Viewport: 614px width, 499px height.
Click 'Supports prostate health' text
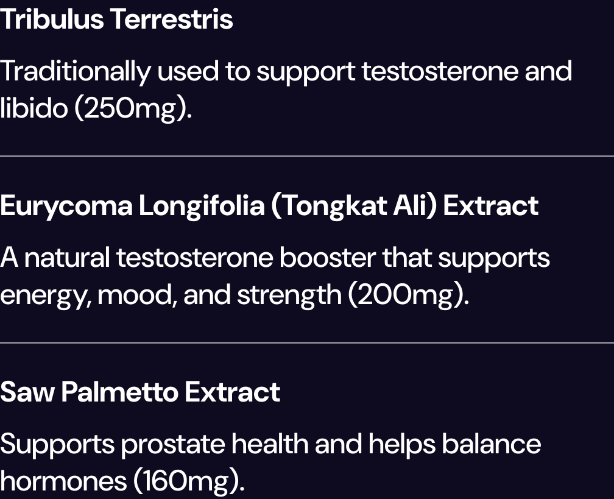[155, 445]
